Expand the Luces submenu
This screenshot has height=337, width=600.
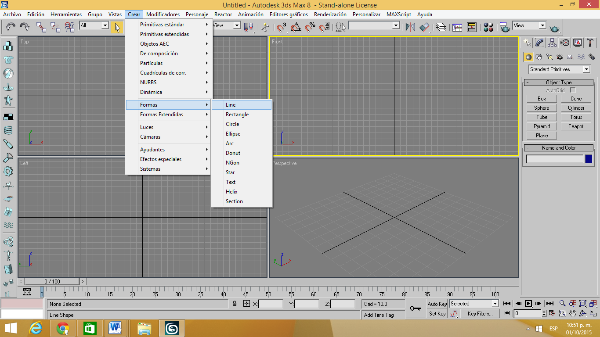coord(169,127)
